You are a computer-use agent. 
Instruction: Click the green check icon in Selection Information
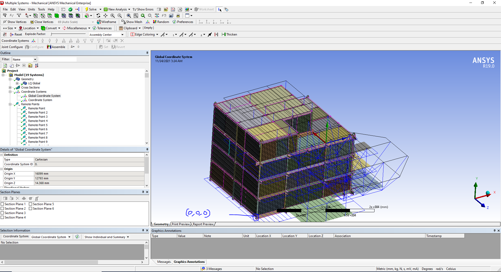(x=77, y=237)
